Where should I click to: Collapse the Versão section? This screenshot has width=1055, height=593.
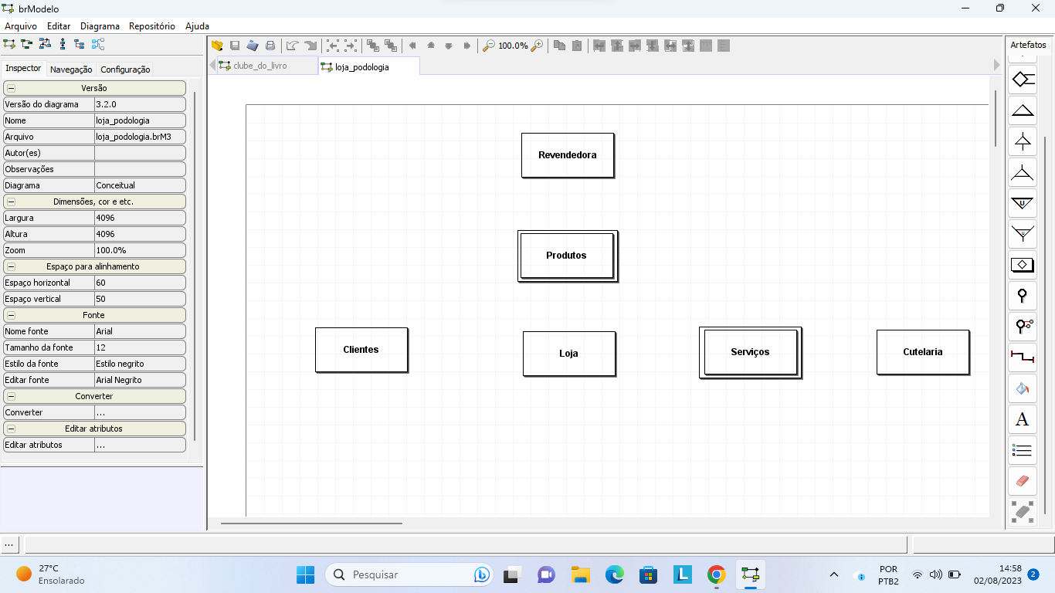coord(11,88)
